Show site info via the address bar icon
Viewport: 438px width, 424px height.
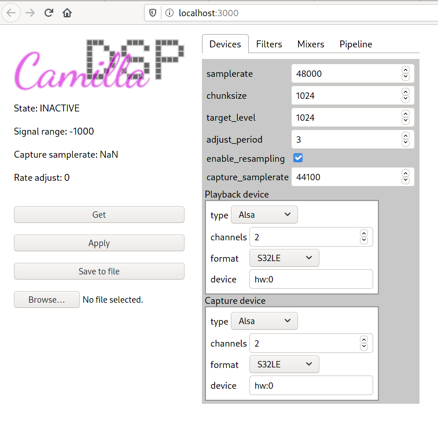pyautogui.click(x=170, y=13)
